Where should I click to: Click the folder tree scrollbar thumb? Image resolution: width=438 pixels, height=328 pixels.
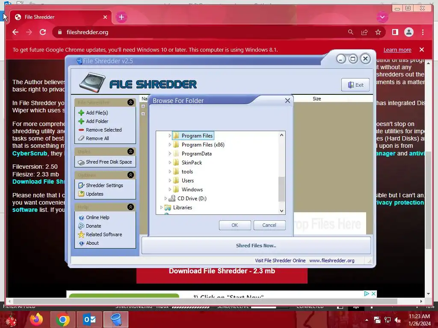click(x=281, y=189)
